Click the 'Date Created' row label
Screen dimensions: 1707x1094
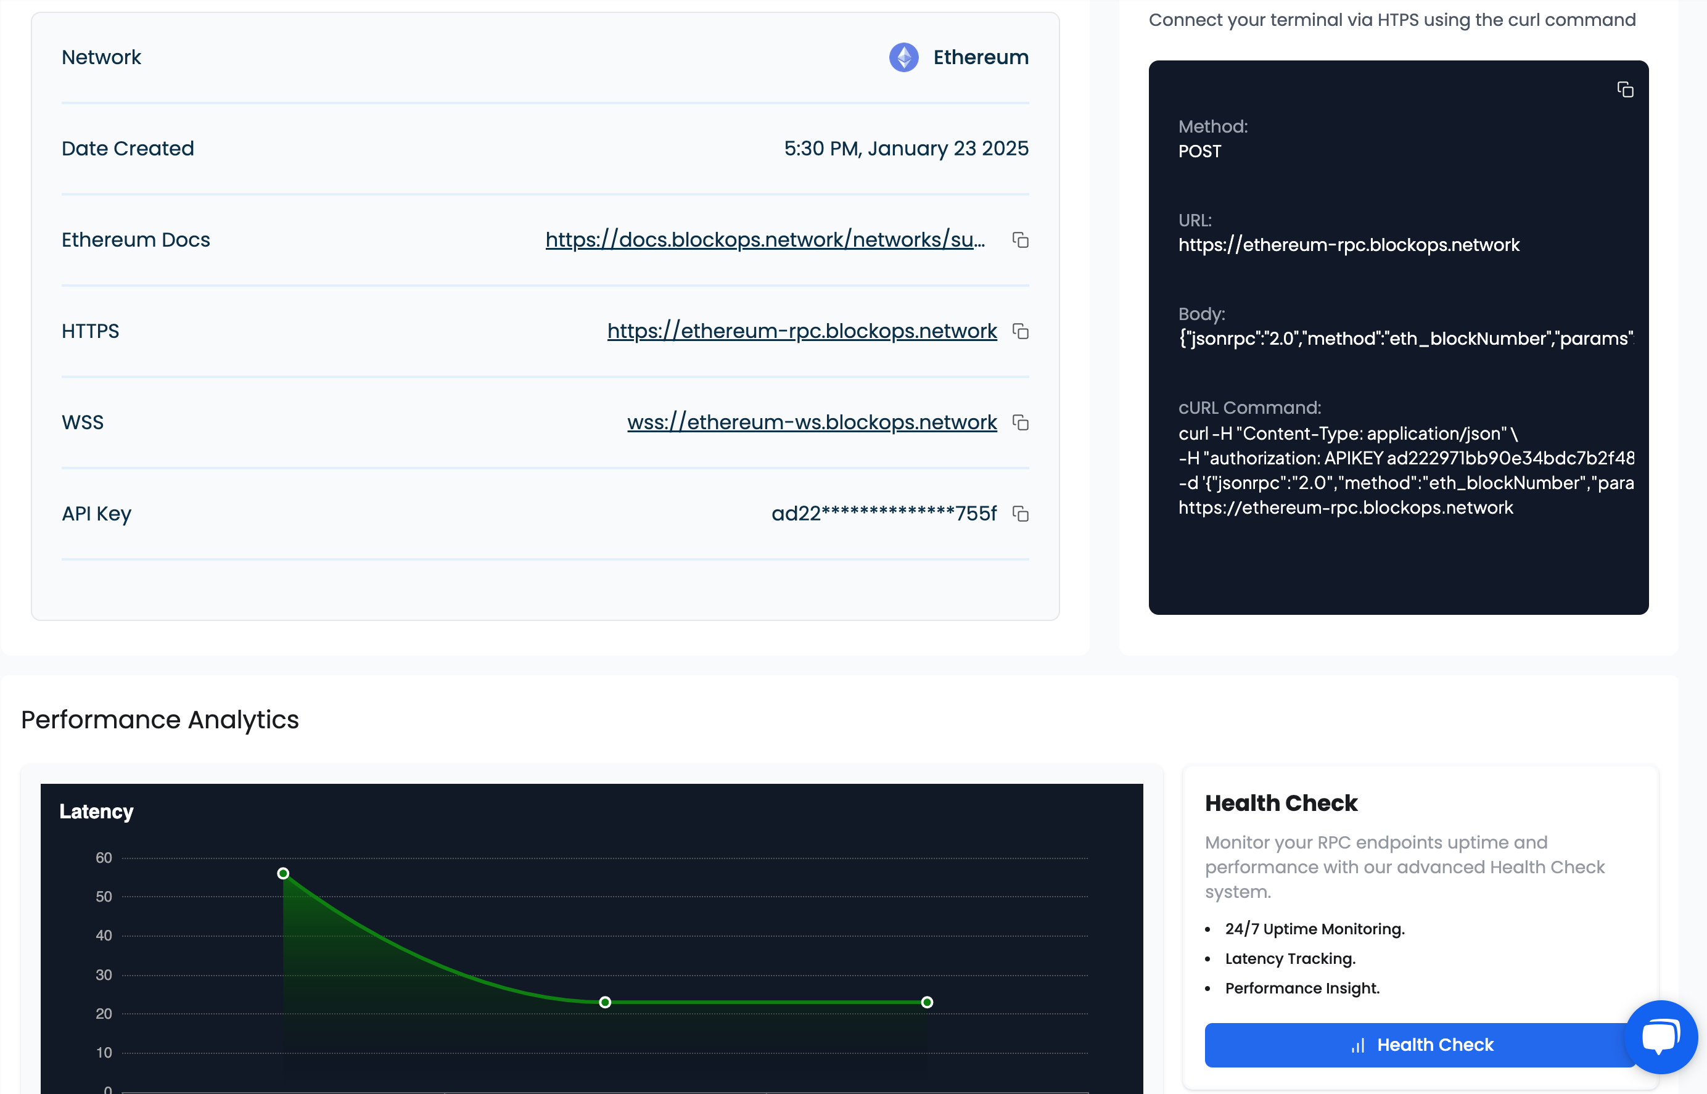click(127, 149)
